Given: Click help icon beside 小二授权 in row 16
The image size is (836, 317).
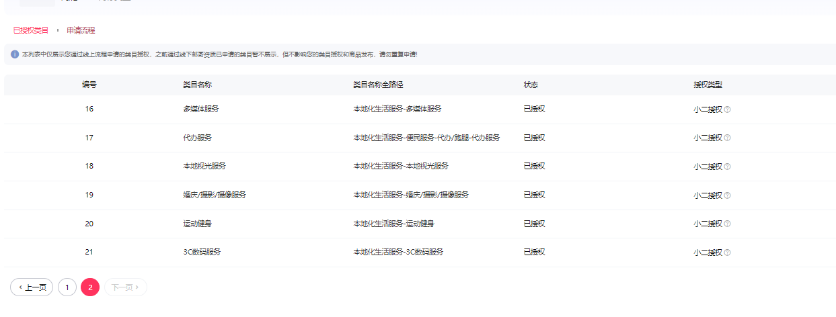Looking at the screenshot, I should tap(727, 109).
